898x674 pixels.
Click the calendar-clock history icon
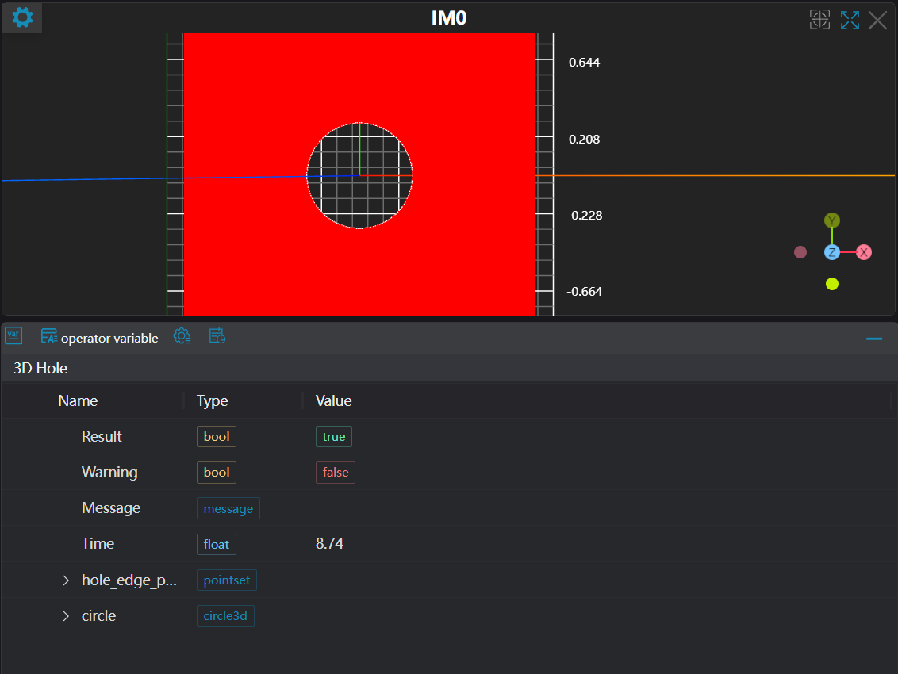(x=217, y=336)
